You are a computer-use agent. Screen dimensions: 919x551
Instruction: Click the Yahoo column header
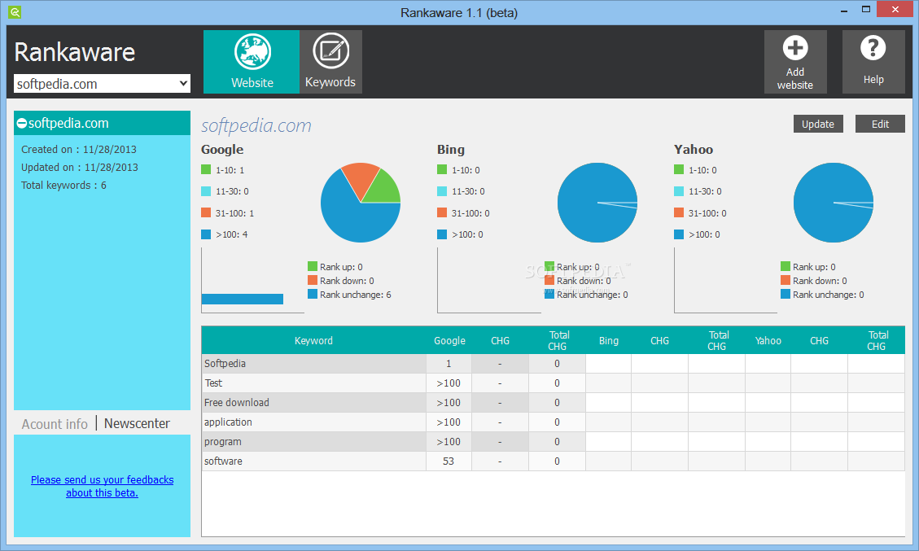click(x=768, y=340)
